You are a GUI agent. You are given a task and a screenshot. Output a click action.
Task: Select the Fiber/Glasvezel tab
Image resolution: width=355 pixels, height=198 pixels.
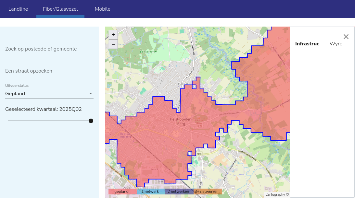click(x=60, y=9)
